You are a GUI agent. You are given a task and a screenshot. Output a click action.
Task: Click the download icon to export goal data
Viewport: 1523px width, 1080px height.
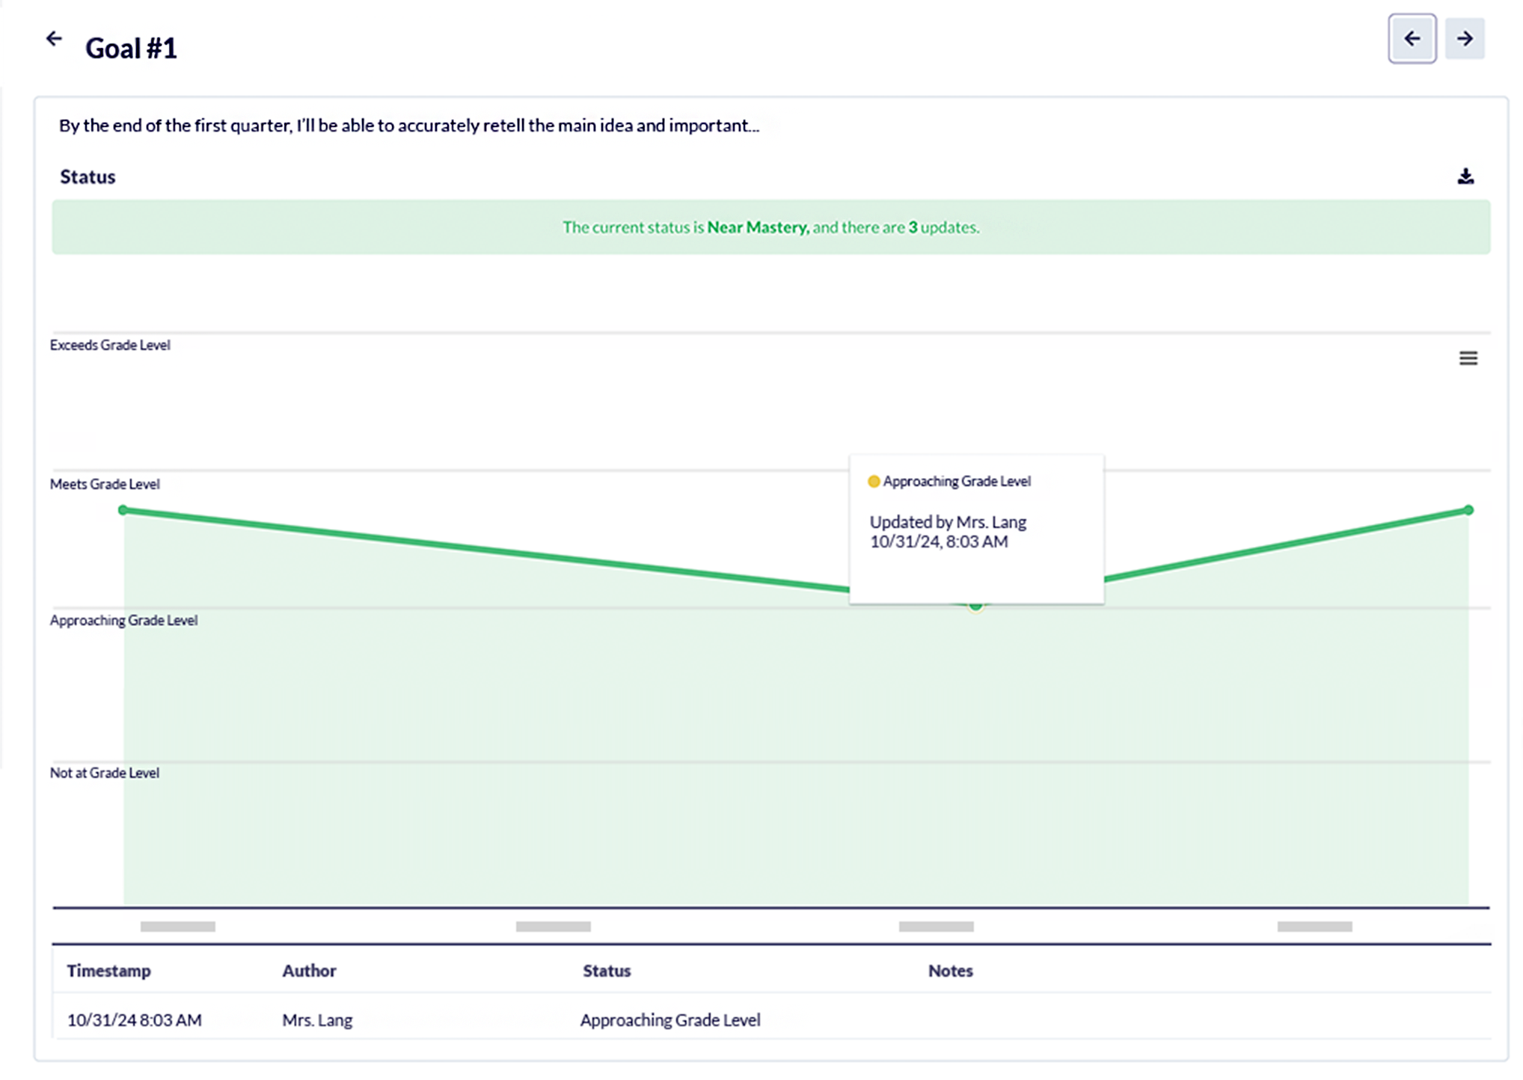1466,177
